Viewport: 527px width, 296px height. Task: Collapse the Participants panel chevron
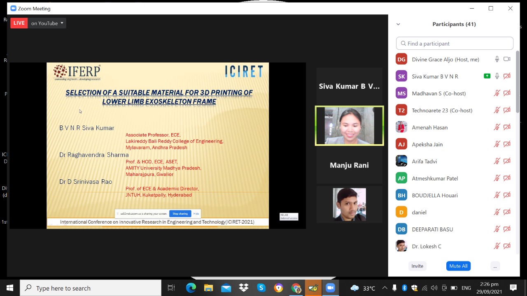[x=398, y=24]
